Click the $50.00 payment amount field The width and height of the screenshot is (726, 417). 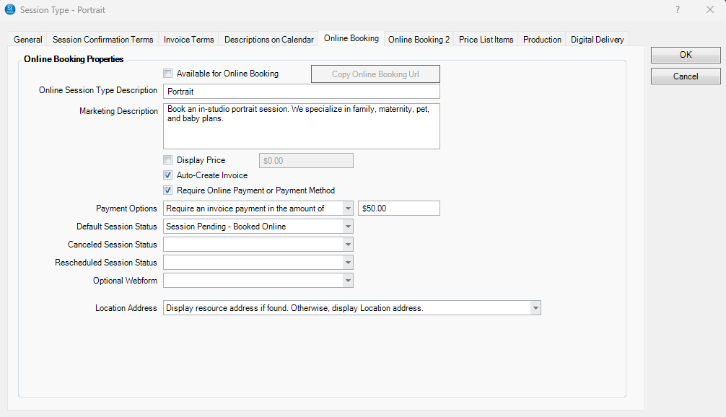[x=398, y=208]
